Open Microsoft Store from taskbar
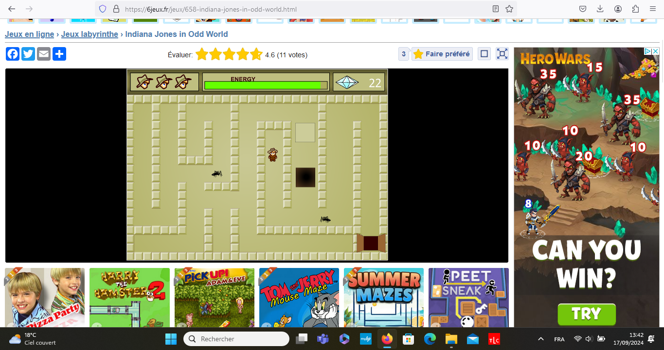The width and height of the screenshot is (664, 350). coord(409,339)
